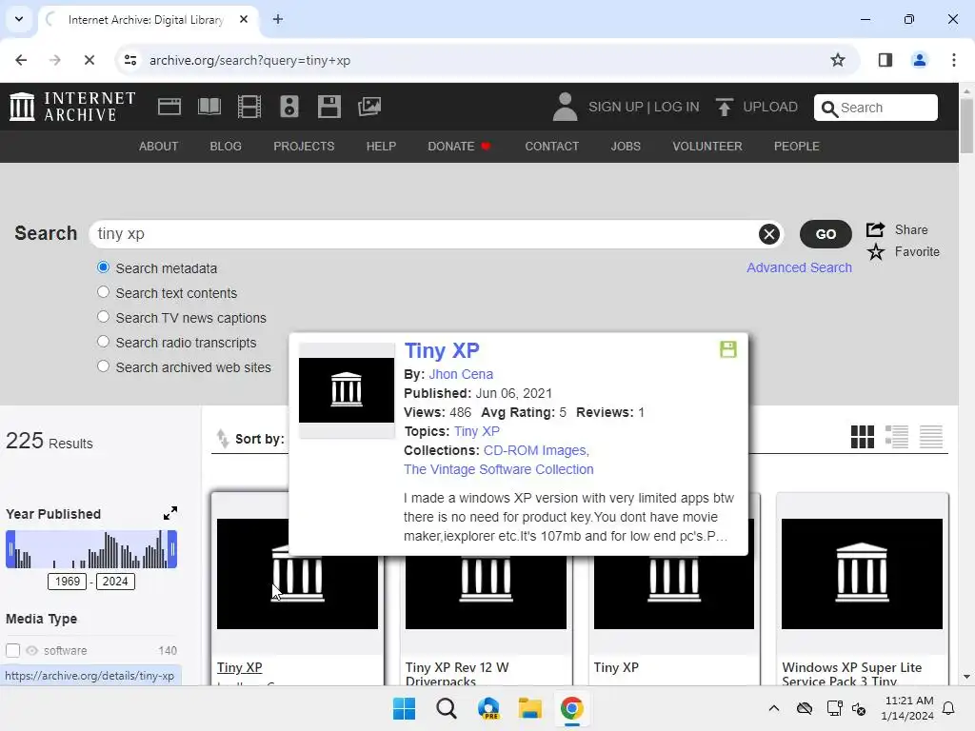Screen dimensions: 975x731
Task: Select Search text contents option
Action: [x=103, y=292]
